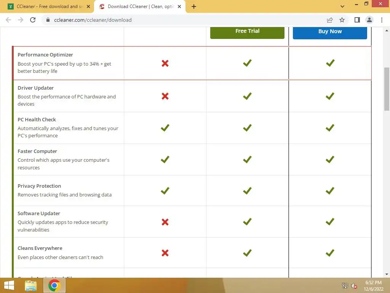Select 'Driver Updater' heading

[x=35, y=88]
